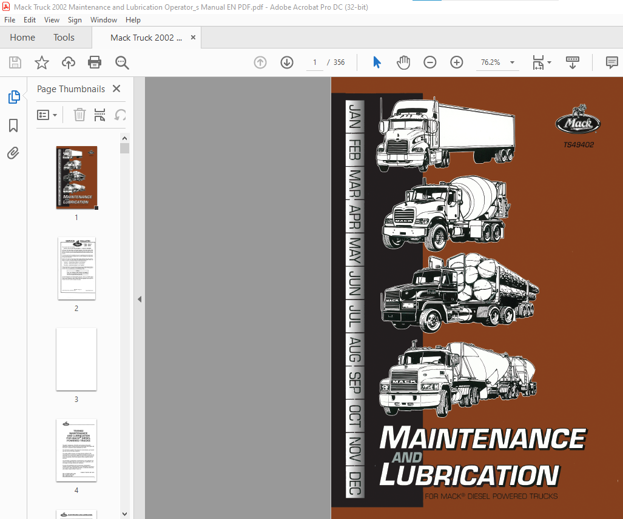Image resolution: width=623 pixels, height=519 pixels.
Task: Select page 4 thumbnail
Action: pyautogui.click(x=76, y=450)
